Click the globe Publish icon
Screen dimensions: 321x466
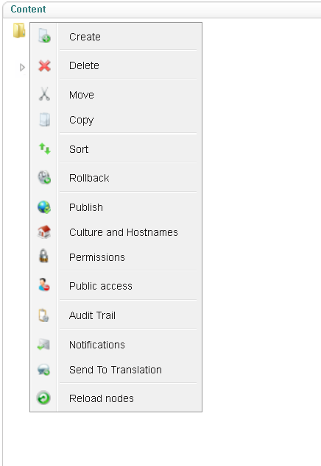(x=44, y=207)
